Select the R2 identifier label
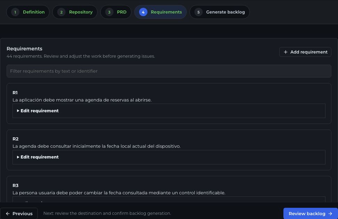The width and height of the screenshot is (338, 219). (x=16, y=139)
